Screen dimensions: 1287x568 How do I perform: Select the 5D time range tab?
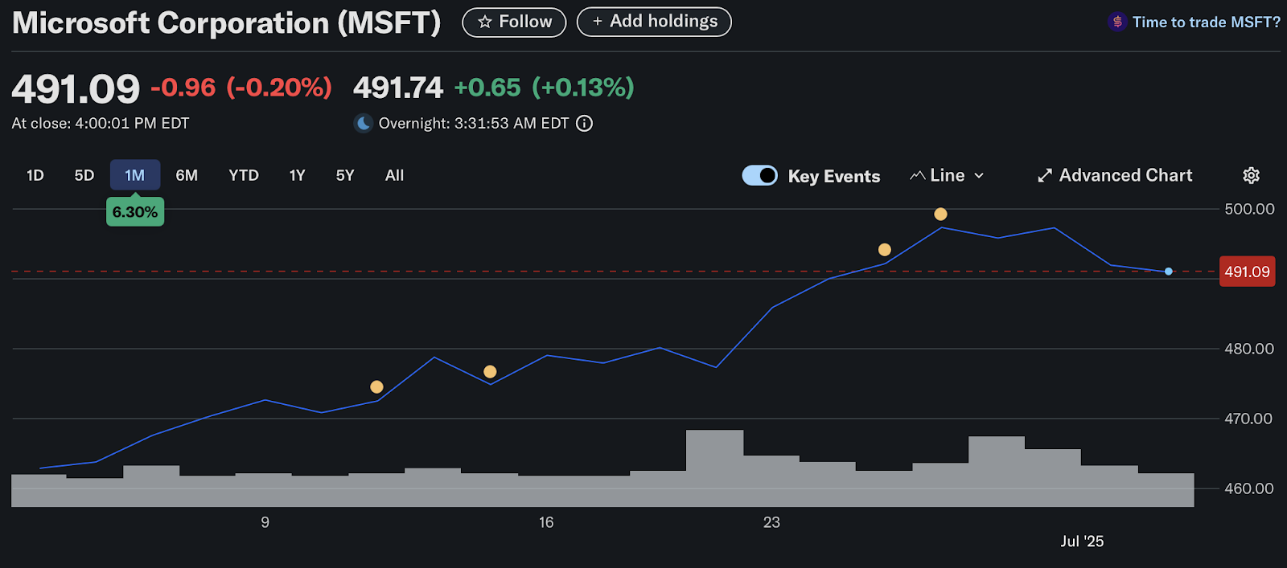click(84, 175)
